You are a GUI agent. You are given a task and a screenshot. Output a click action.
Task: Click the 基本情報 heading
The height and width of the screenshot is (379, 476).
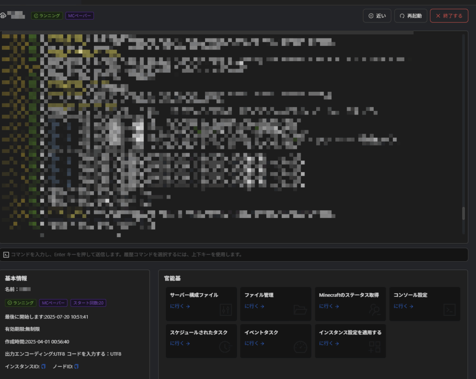[16, 278]
